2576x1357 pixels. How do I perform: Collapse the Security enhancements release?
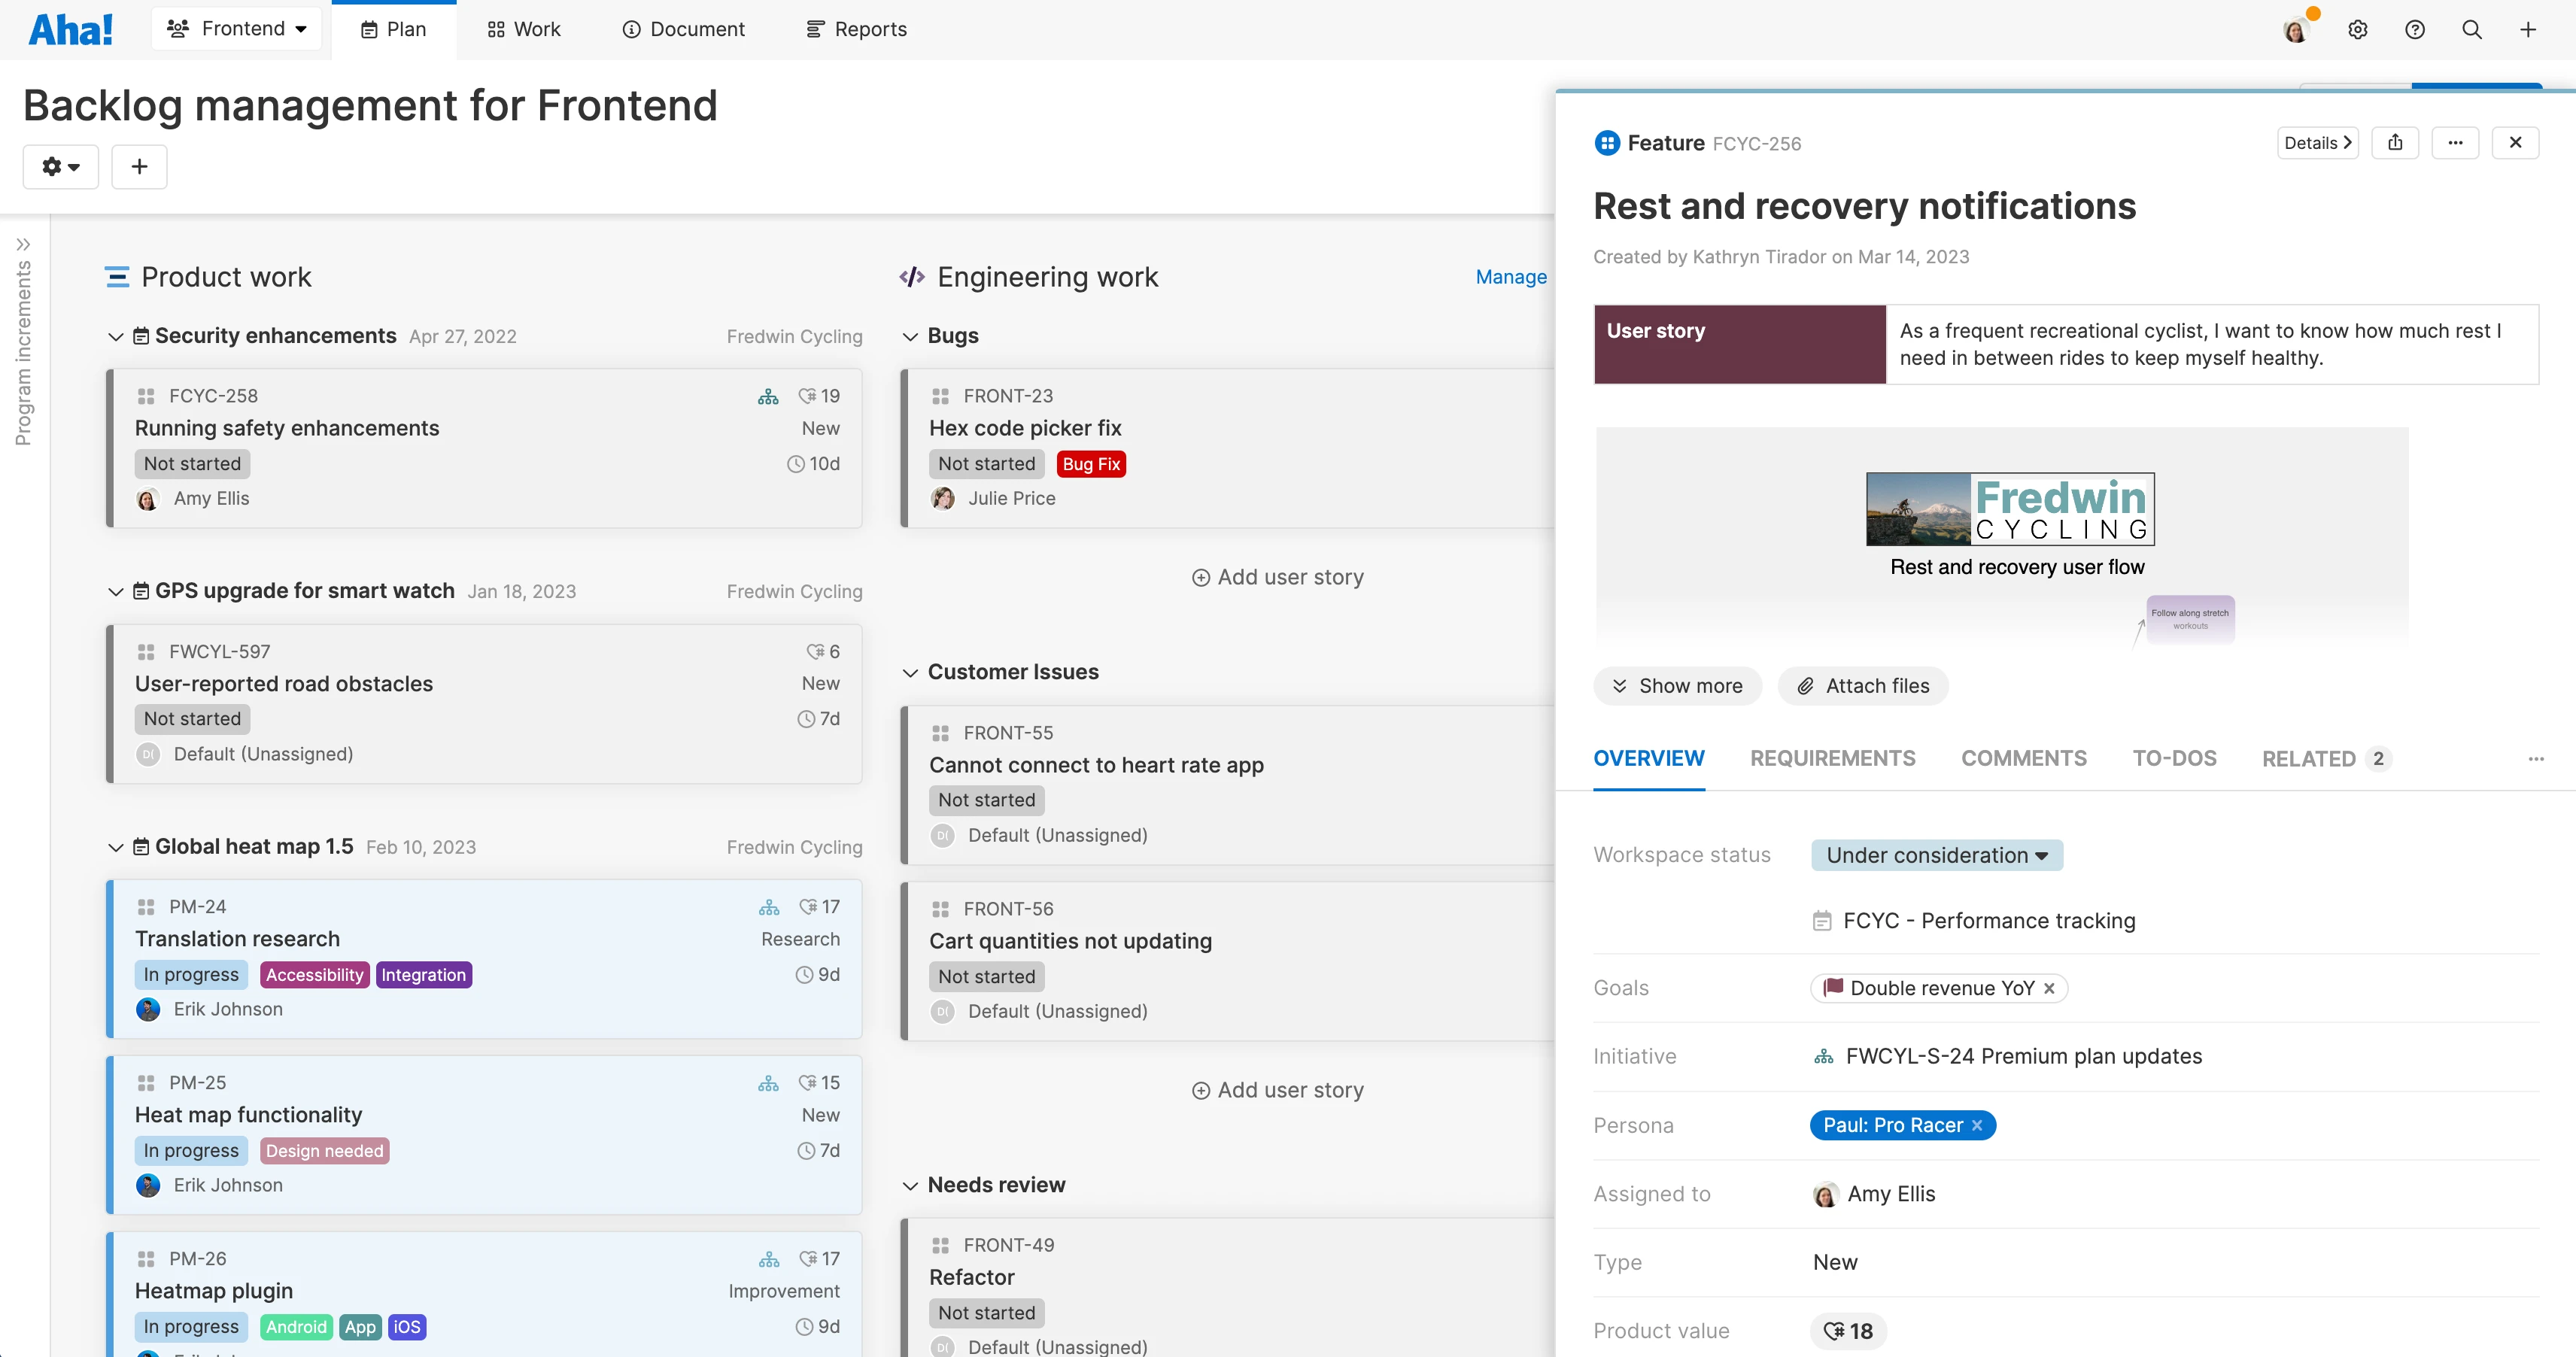(x=116, y=337)
